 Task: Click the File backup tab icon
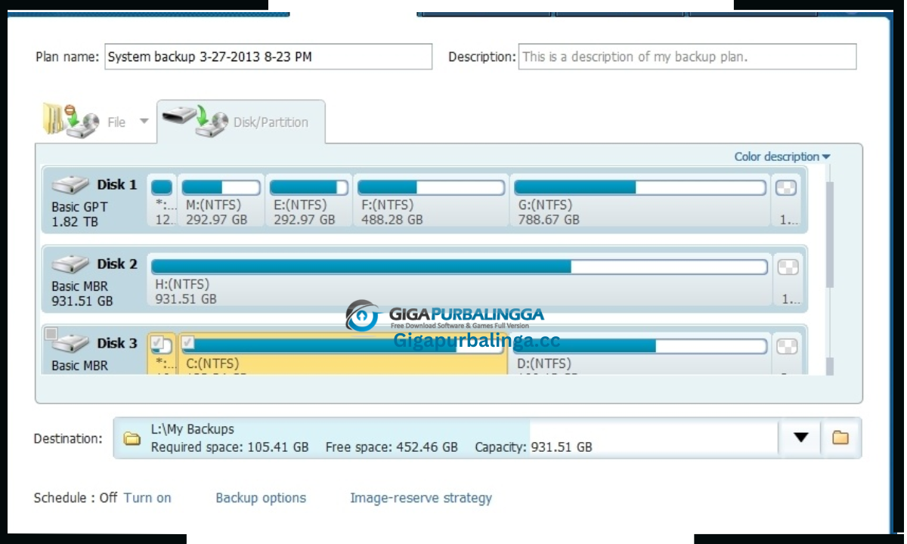tap(70, 119)
